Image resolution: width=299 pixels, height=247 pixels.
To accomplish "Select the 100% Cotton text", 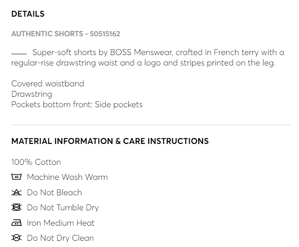I will 36,162.
